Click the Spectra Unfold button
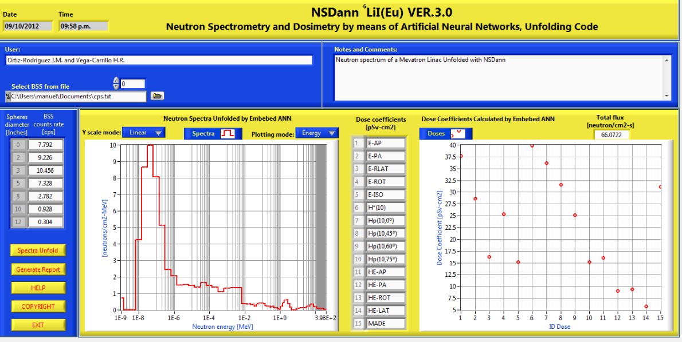 (x=38, y=250)
